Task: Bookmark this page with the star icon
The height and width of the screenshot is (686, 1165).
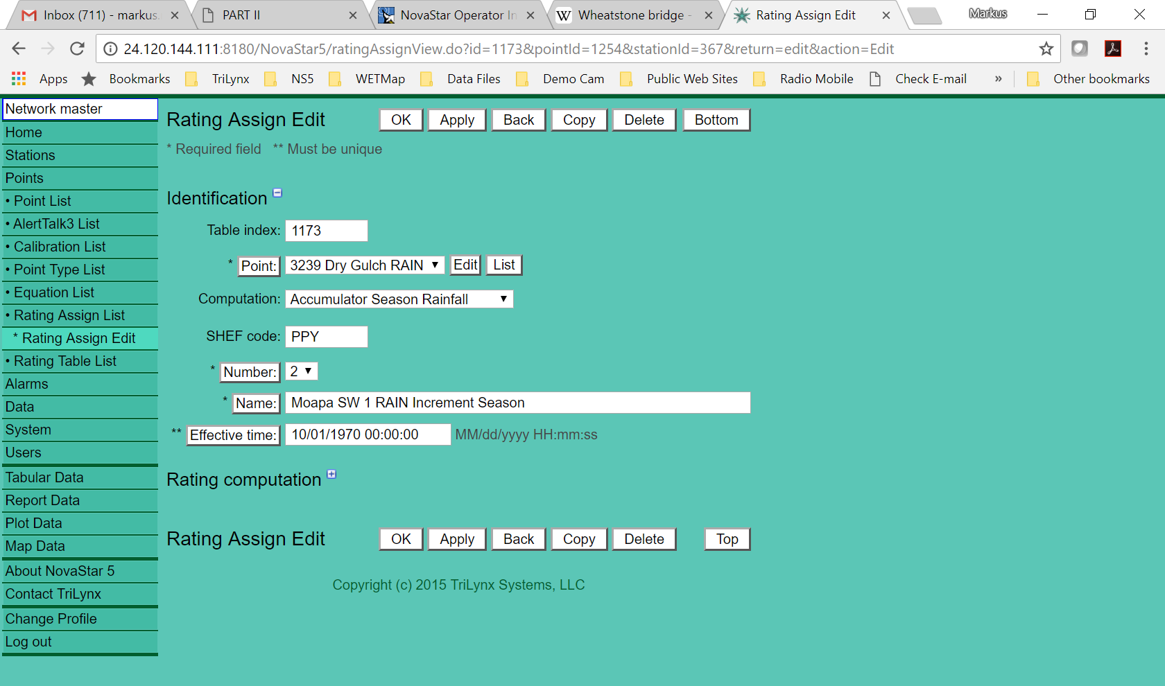Action: click(x=1046, y=49)
